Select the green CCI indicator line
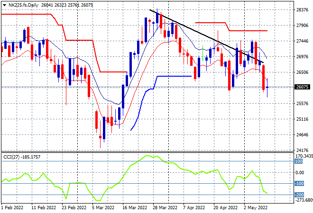The height and width of the screenshot is (213, 313). [x=134, y=163]
